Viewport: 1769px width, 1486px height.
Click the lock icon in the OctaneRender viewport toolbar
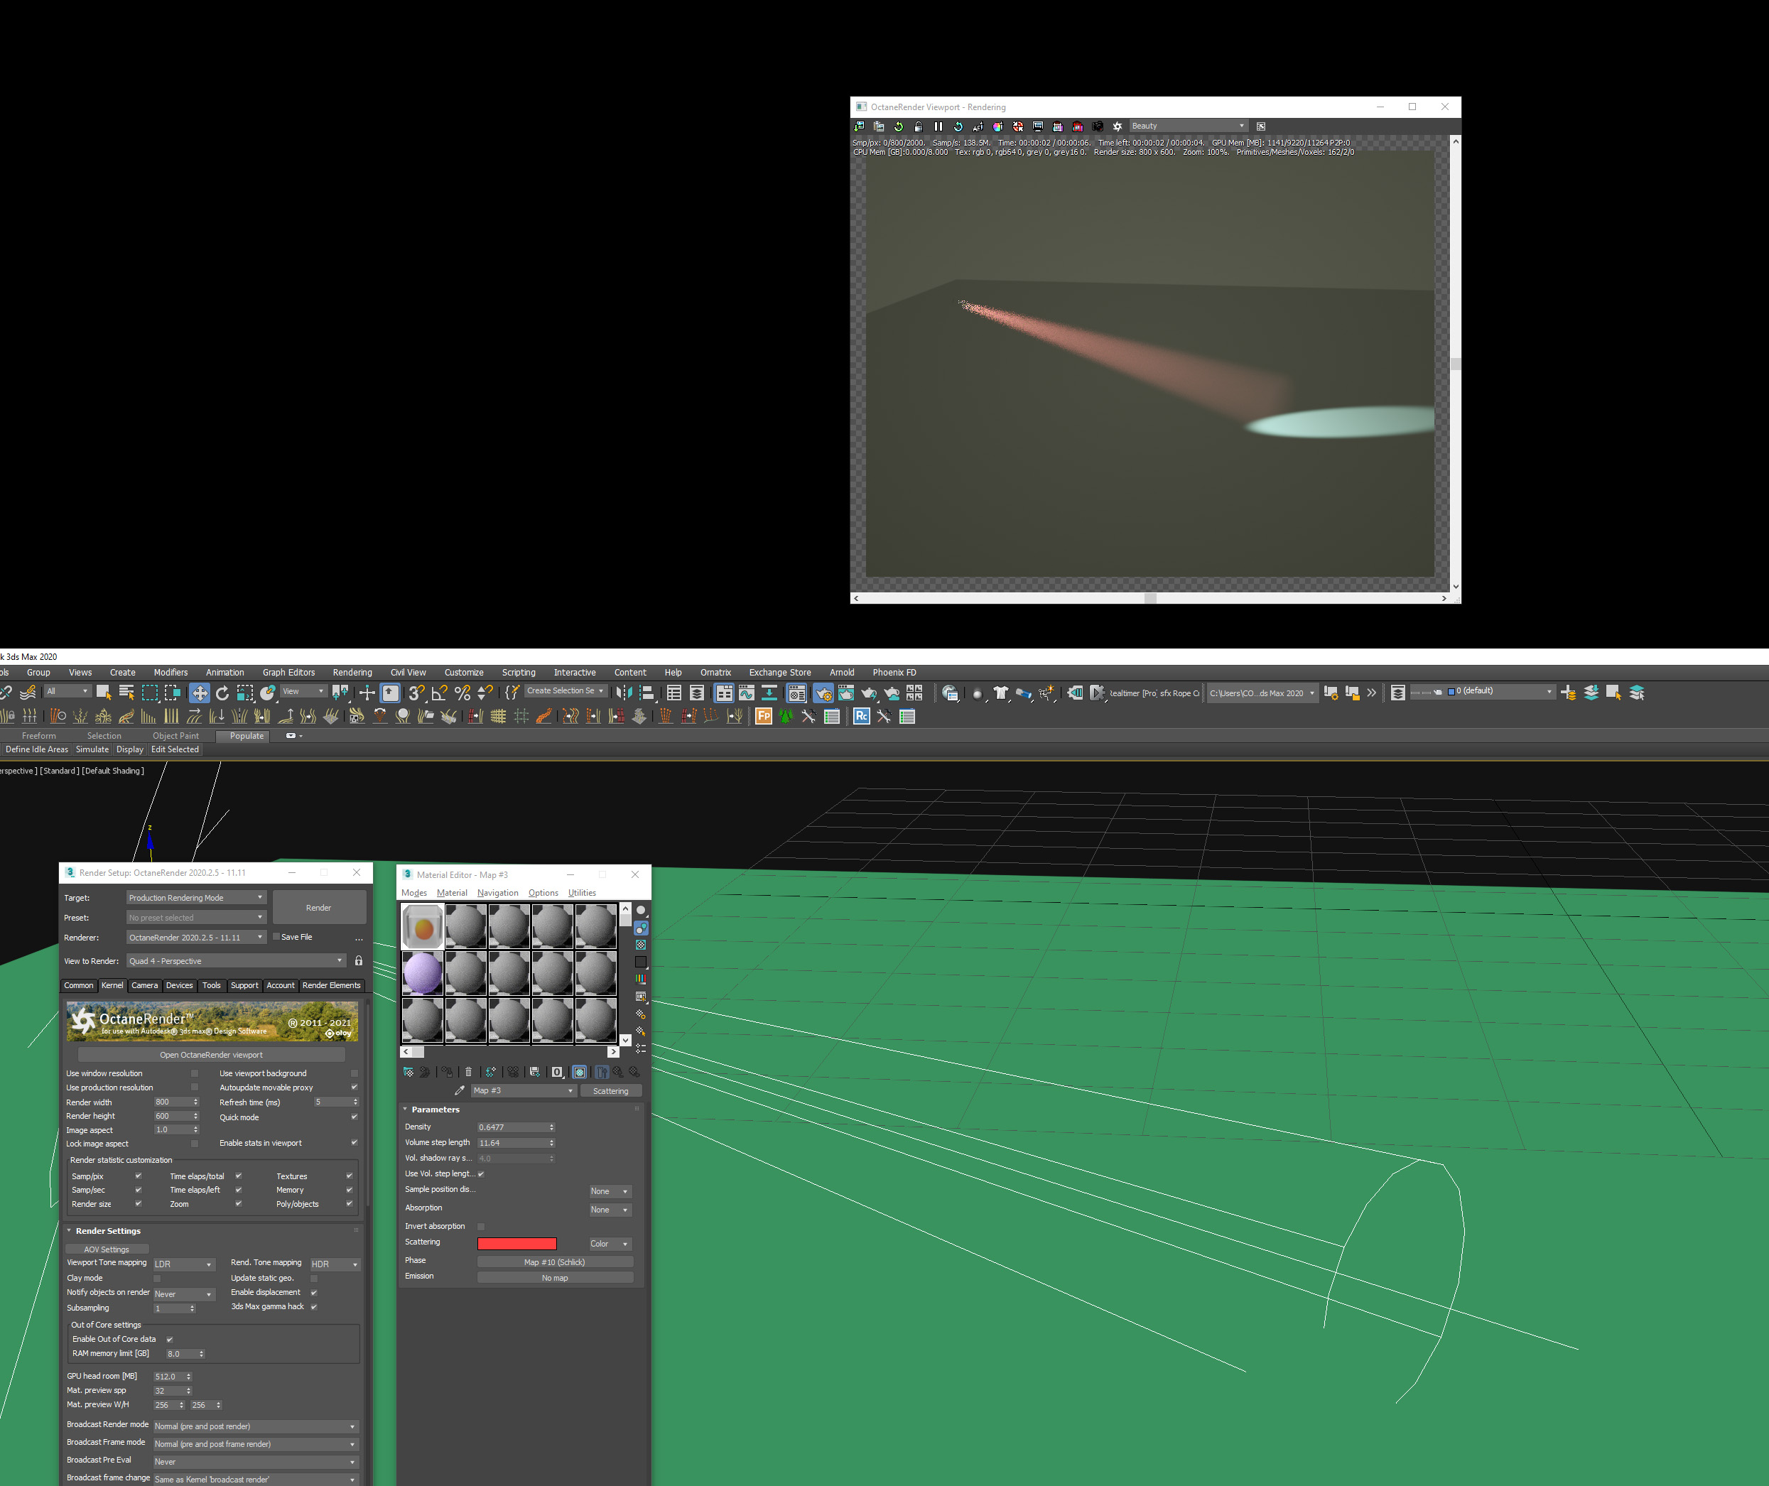coord(918,126)
